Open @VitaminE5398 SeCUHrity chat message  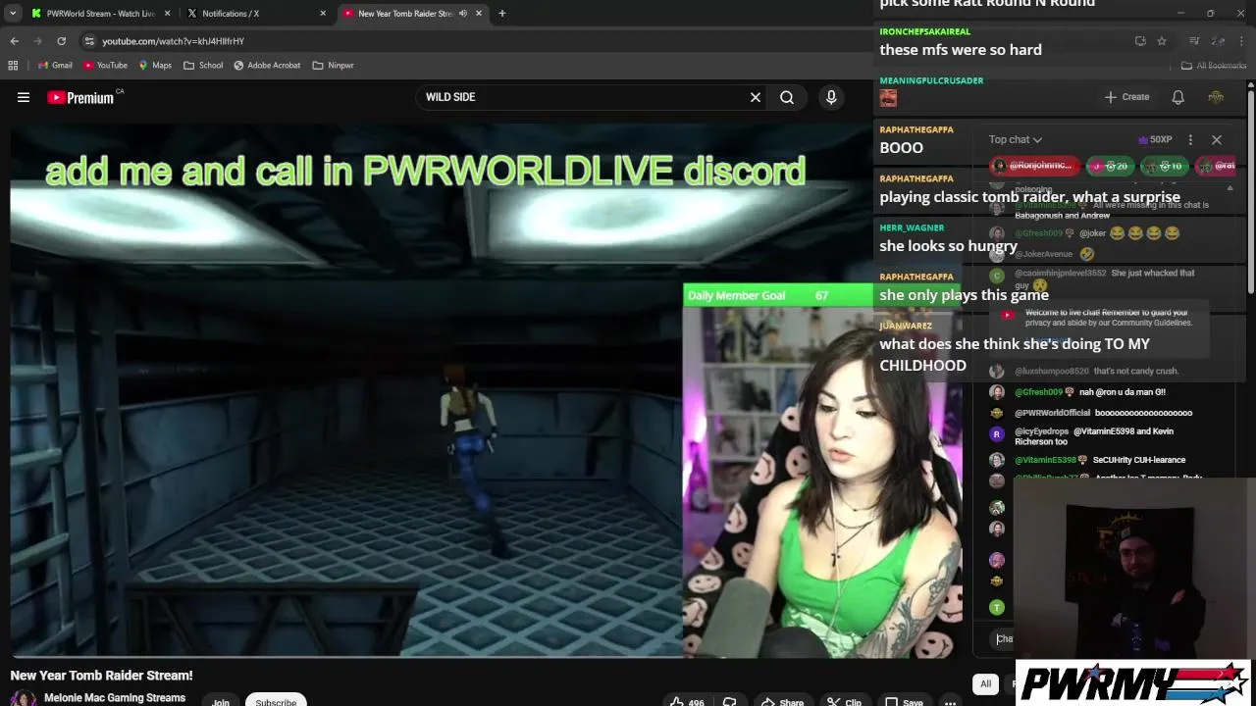point(1099,460)
